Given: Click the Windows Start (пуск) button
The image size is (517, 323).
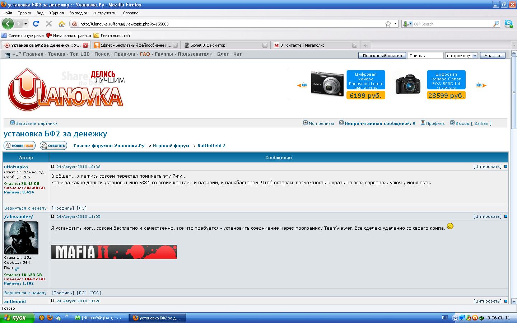Looking at the screenshot, I should click(17, 318).
